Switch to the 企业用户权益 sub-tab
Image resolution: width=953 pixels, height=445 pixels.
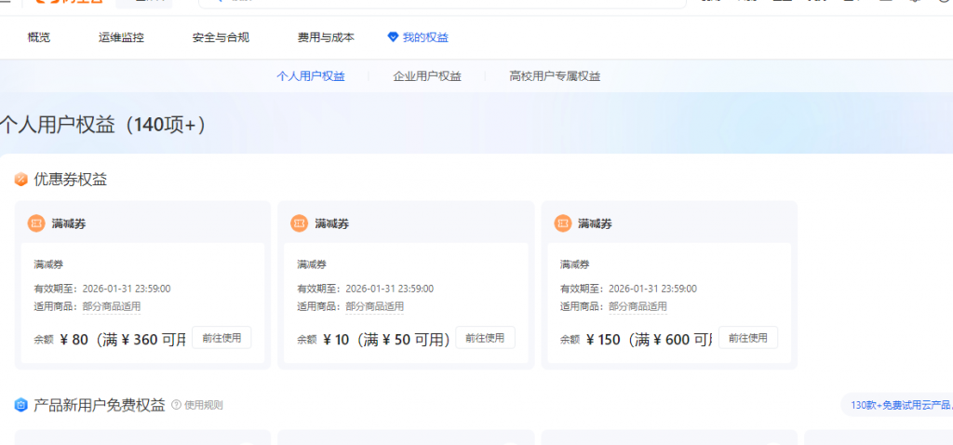tap(427, 76)
